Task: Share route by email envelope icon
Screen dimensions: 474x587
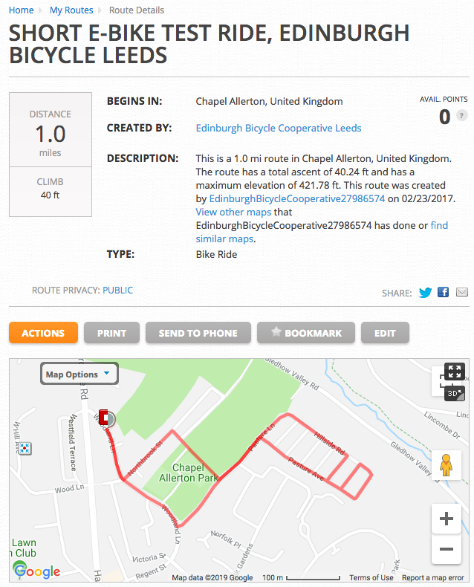Action: tap(462, 293)
